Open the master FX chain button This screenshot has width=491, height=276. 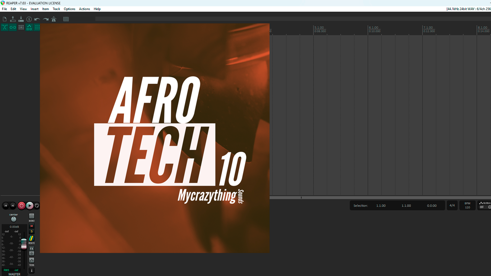[x=32, y=249]
